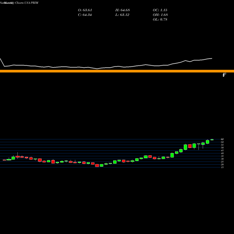This screenshot has width=234, height=234.
Task: Click the 65 price axis label
Action: point(222,139)
